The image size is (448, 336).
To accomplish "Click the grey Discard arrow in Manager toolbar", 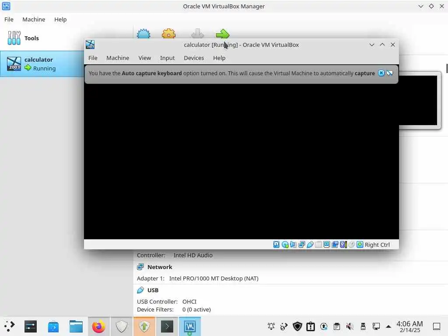I will 197,34.
